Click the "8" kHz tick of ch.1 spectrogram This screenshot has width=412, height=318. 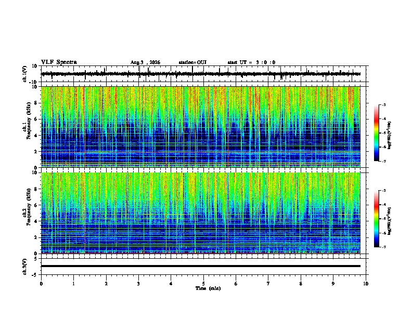click(x=36, y=103)
